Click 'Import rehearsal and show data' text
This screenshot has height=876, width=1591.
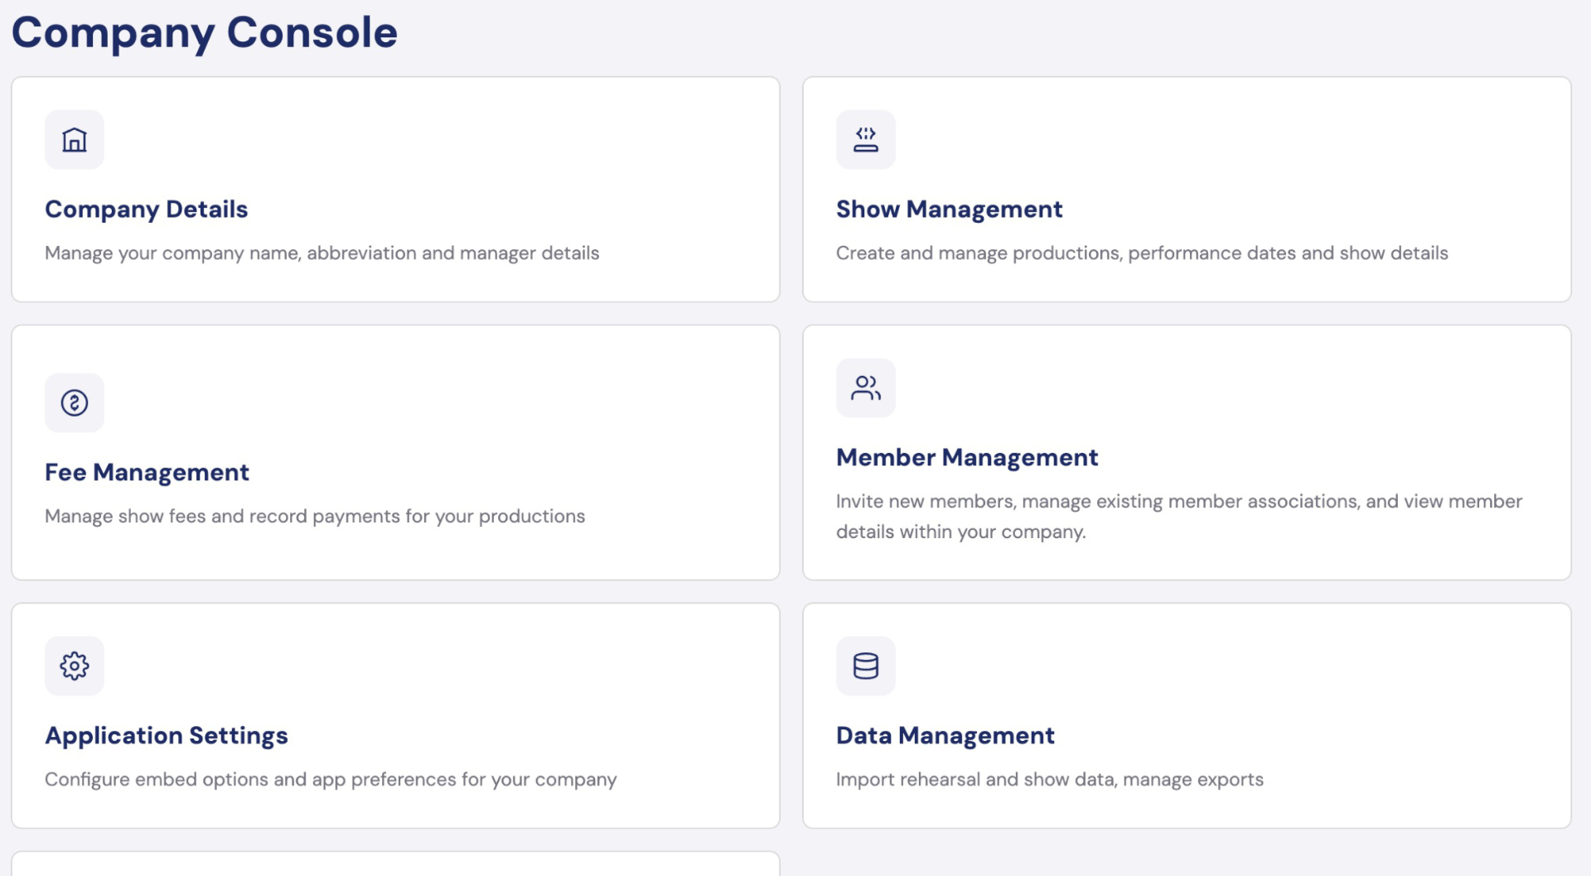[x=1050, y=780]
